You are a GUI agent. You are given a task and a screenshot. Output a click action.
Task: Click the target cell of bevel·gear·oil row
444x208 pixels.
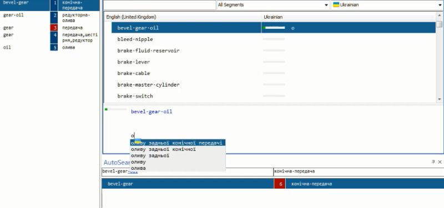(x=349, y=28)
